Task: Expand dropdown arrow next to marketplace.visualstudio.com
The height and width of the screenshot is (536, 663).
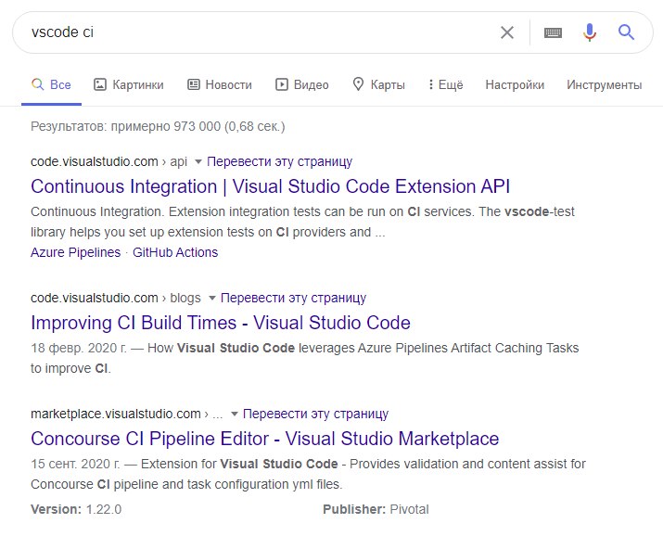Action: (x=235, y=414)
